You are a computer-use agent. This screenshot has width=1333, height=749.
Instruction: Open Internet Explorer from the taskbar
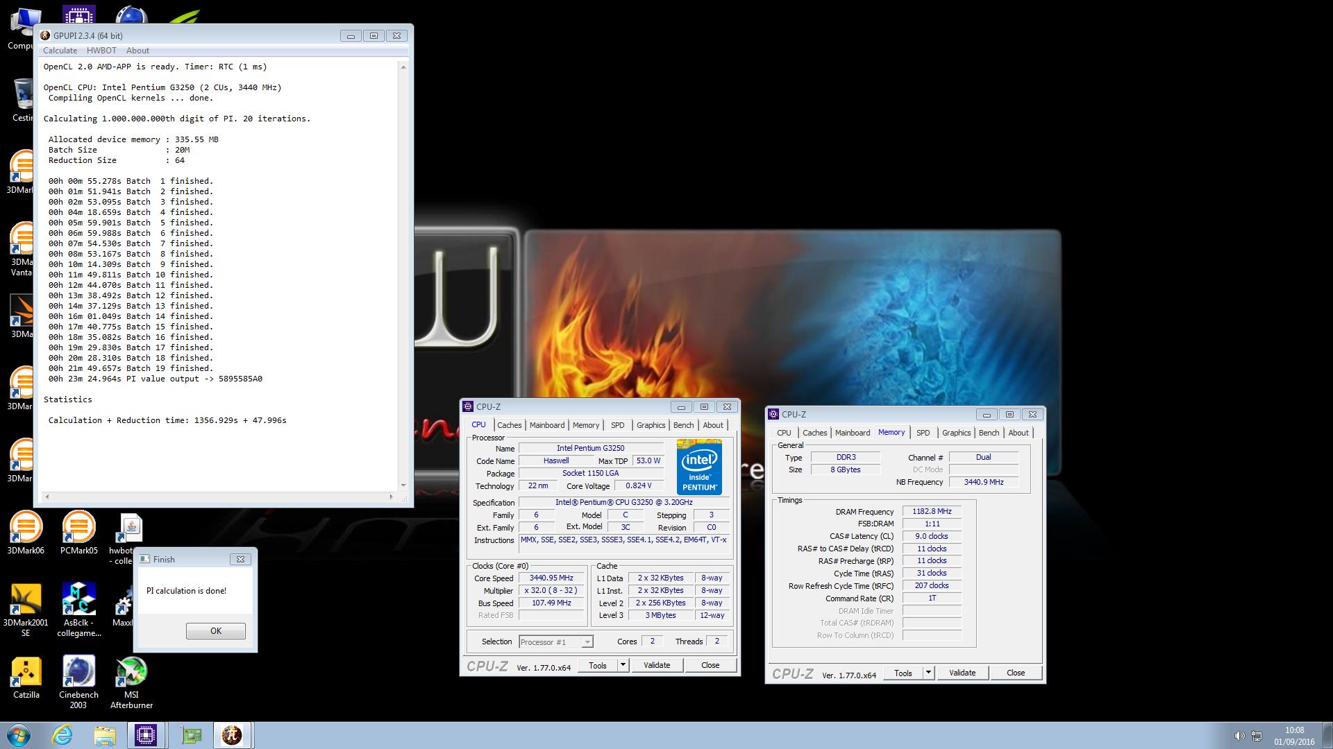coord(62,735)
